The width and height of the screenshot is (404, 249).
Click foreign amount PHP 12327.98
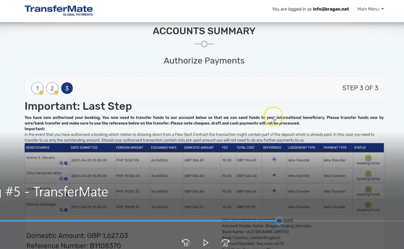(x=128, y=160)
